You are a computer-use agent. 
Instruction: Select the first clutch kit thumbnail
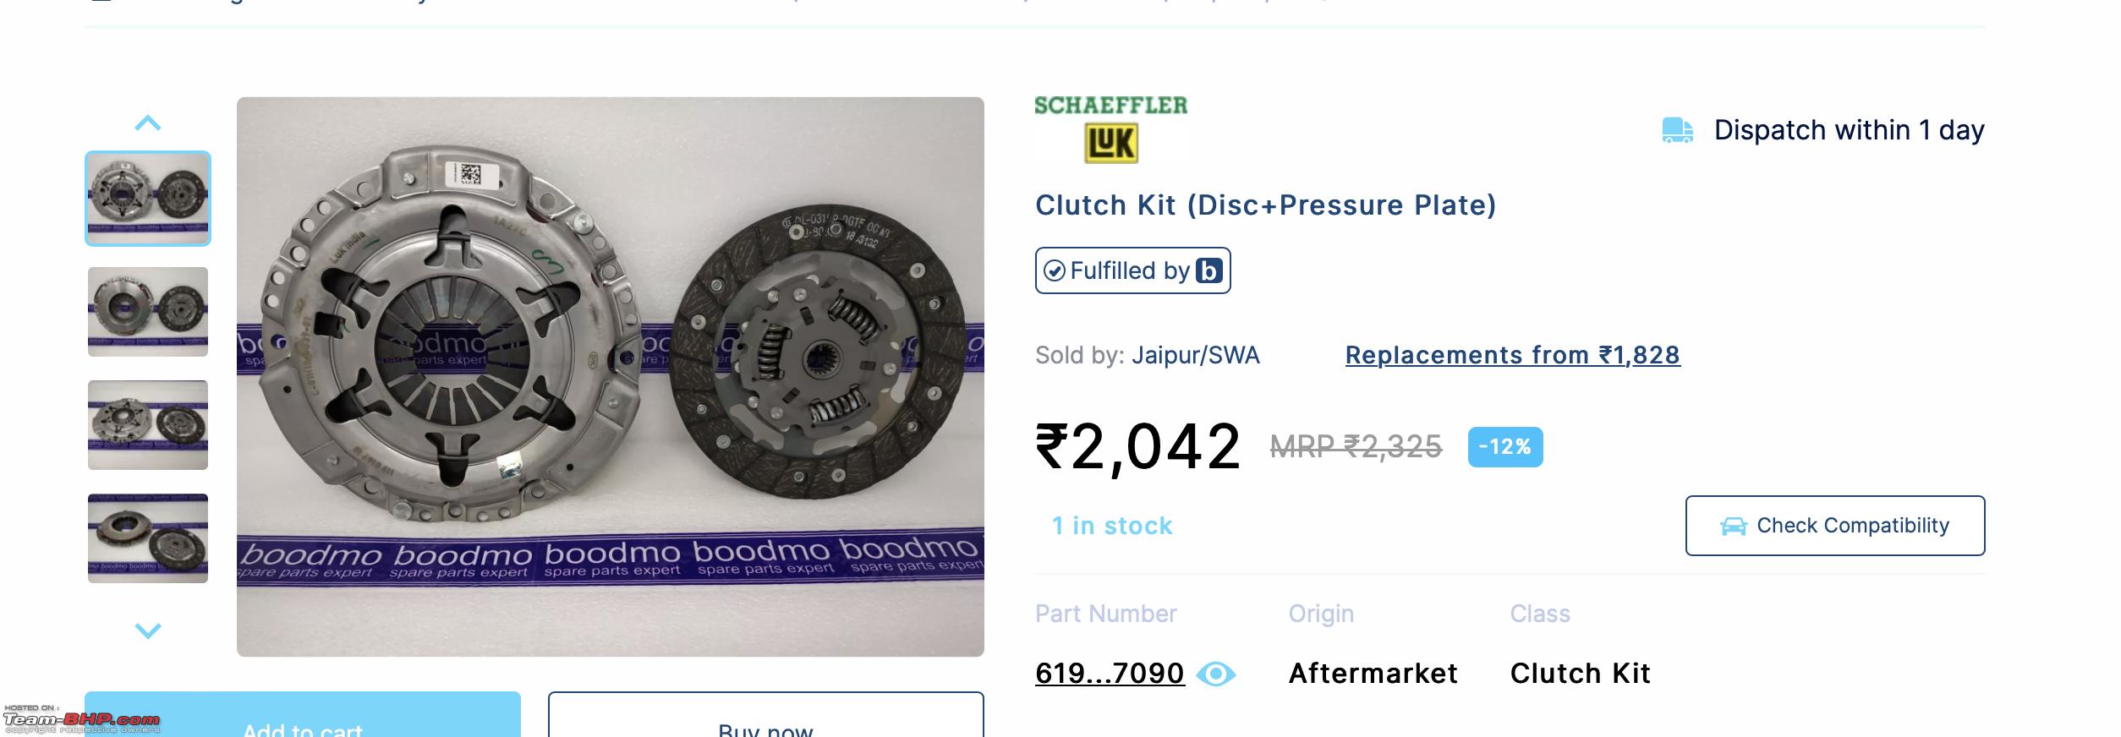coord(148,199)
